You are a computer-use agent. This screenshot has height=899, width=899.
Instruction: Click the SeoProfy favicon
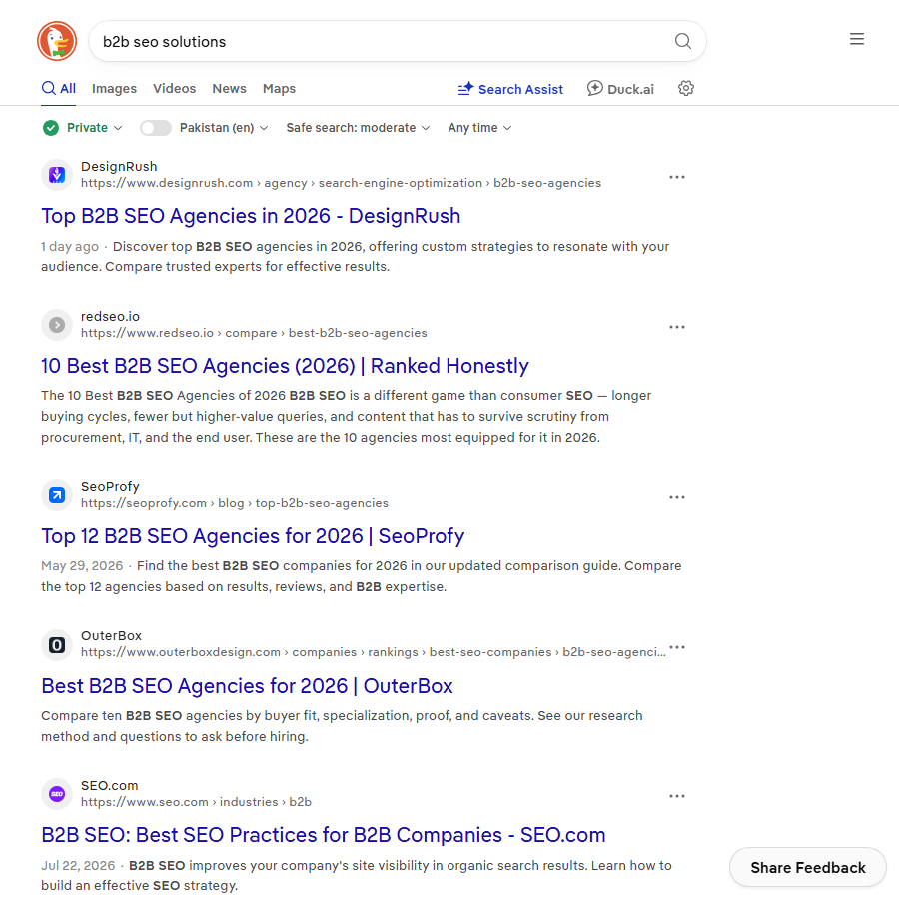click(x=57, y=495)
